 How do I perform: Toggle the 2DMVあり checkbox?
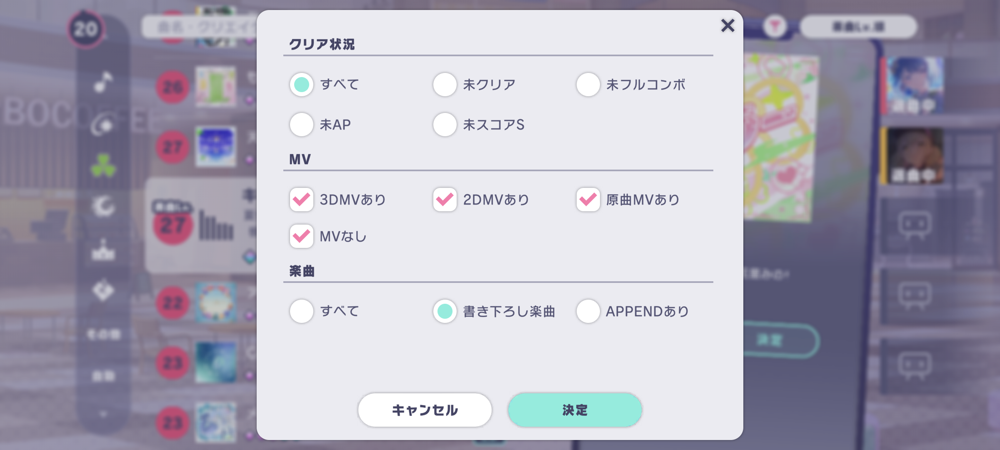(x=445, y=200)
